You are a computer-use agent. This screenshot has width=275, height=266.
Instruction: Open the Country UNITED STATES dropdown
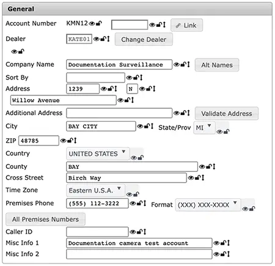98,153
